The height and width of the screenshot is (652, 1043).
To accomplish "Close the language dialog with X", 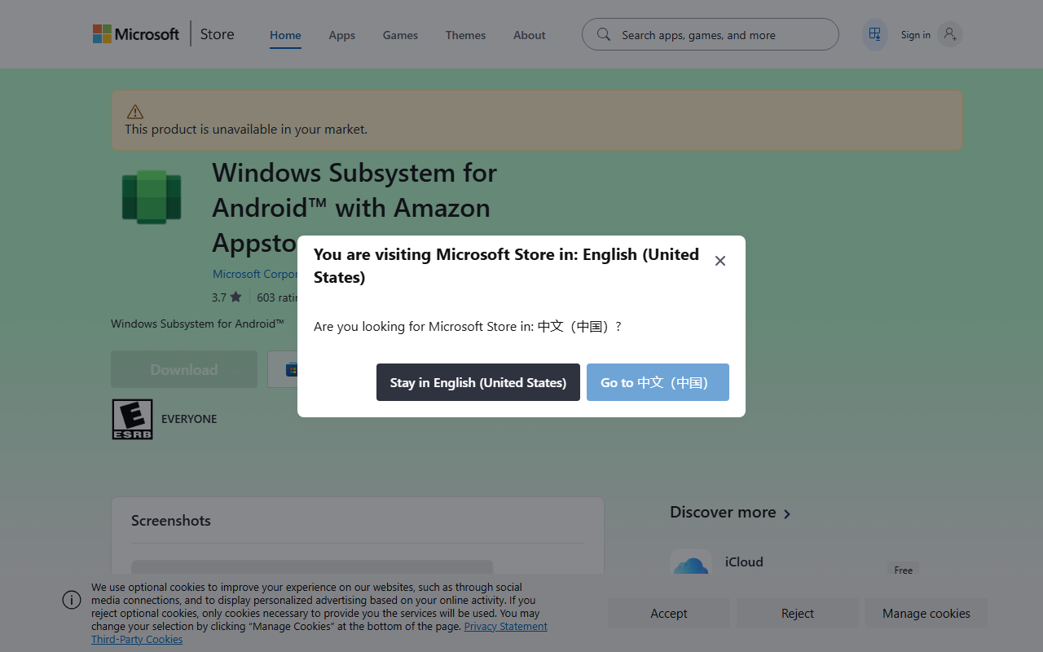I will (720, 261).
